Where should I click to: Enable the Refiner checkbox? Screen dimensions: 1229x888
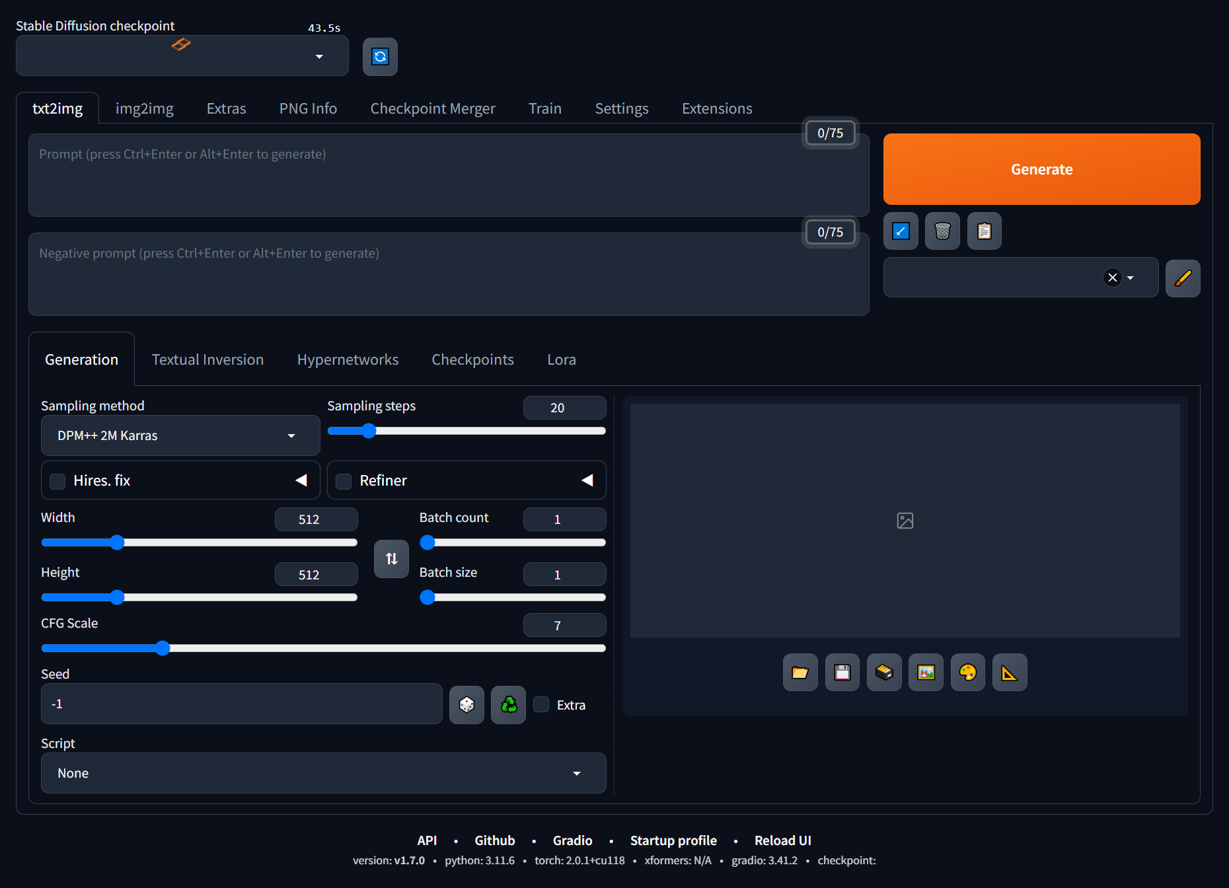pos(344,481)
